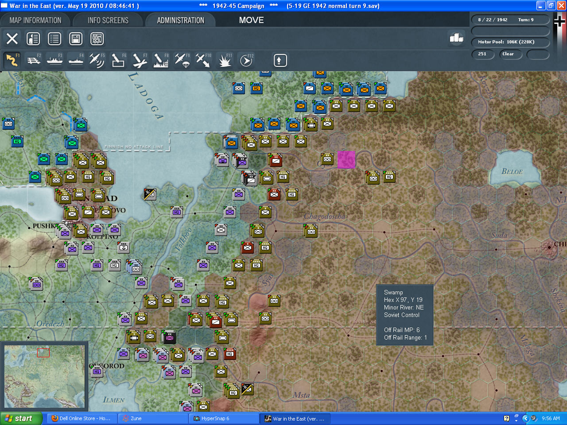This screenshot has width=567, height=425.
Task: Click the Clear button
Action: click(x=511, y=54)
